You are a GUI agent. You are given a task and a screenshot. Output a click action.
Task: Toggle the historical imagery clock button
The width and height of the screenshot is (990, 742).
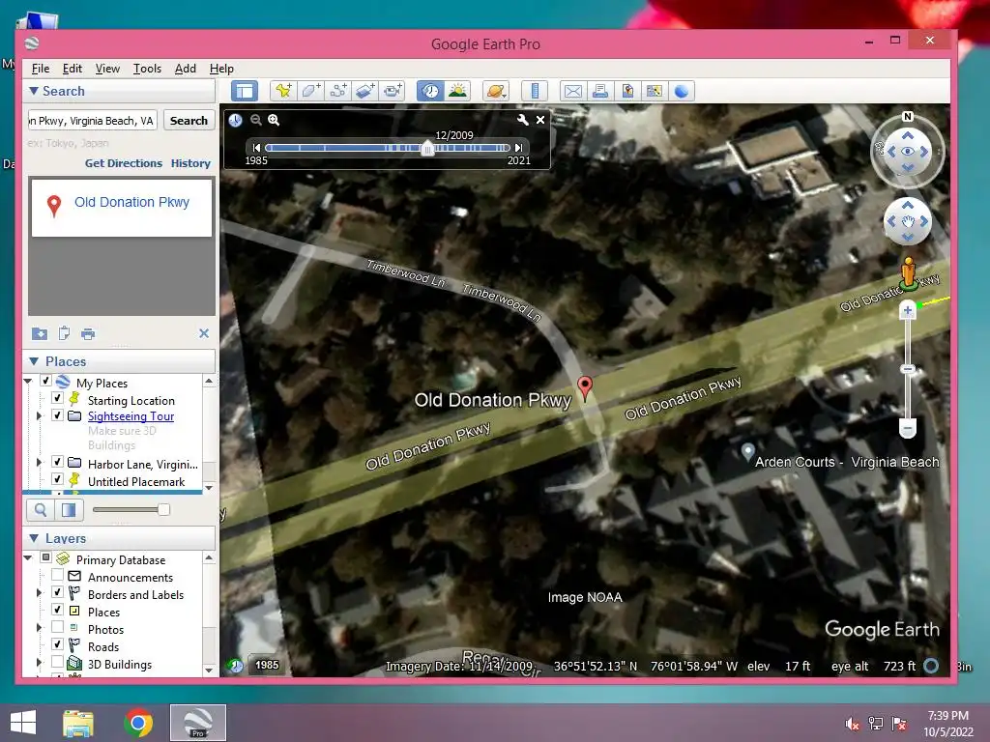coord(430,91)
